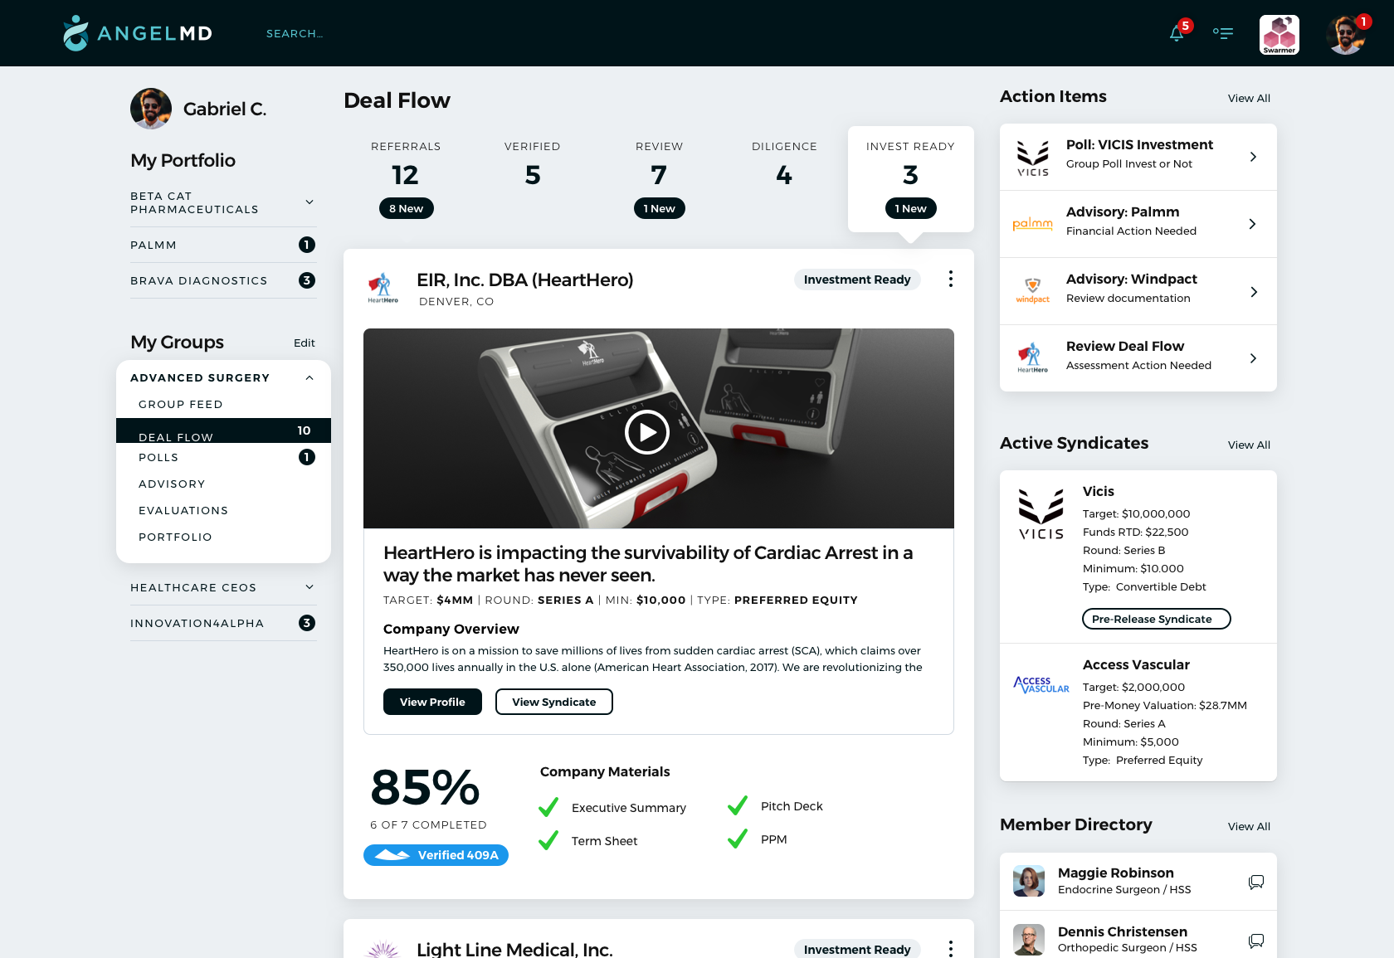The height and width of the screenshot is (958, 1394).
Task: Select the Invest Ready stage tab
Action: pyautogui.click(x=911, y=178)
